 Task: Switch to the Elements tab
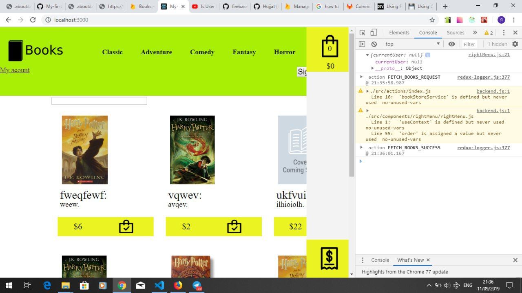point(399,33)
